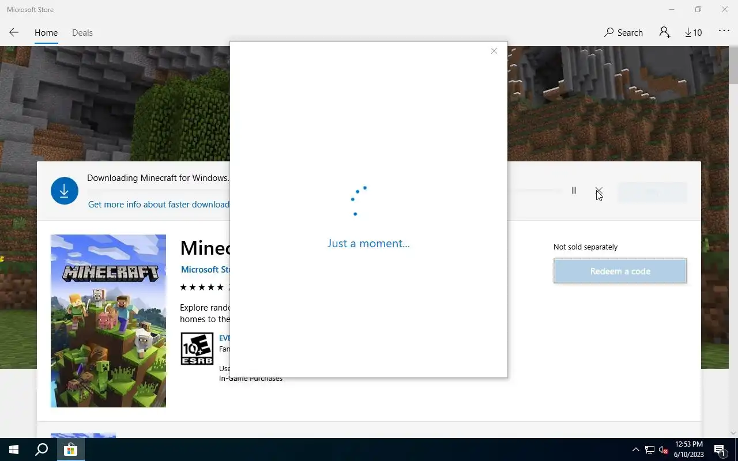The height and width of the screenshot is (461, 738).
Task: Pause the Minecraft download
Action: (x=574, y=190)
